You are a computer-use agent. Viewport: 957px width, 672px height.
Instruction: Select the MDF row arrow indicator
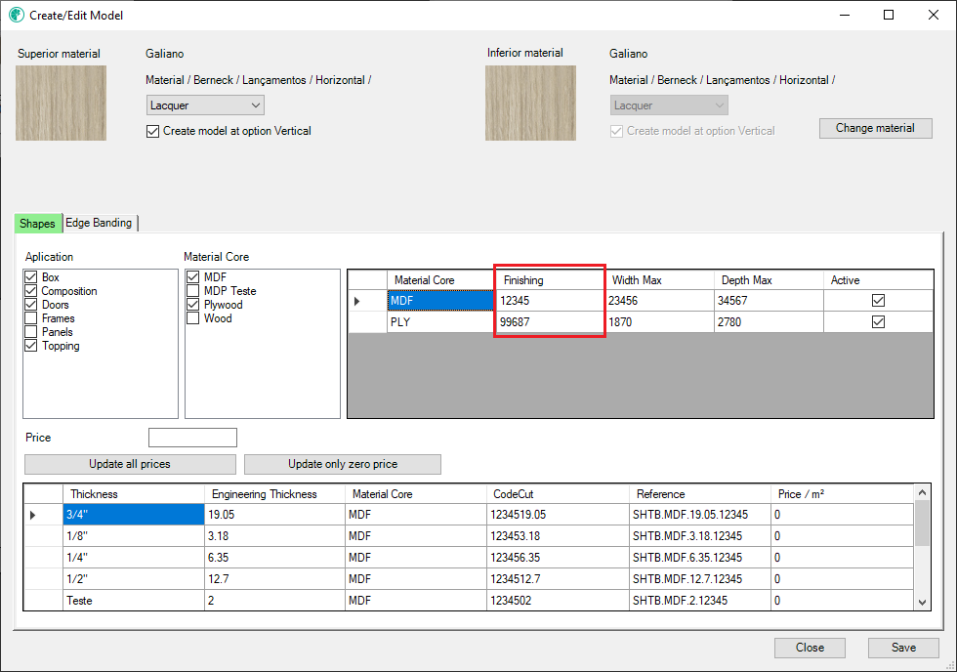[x=357, y=301]
